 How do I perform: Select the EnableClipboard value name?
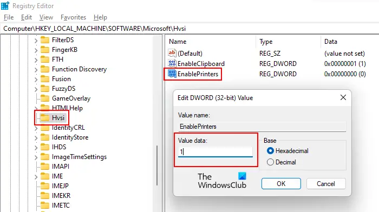click(201, 63)
